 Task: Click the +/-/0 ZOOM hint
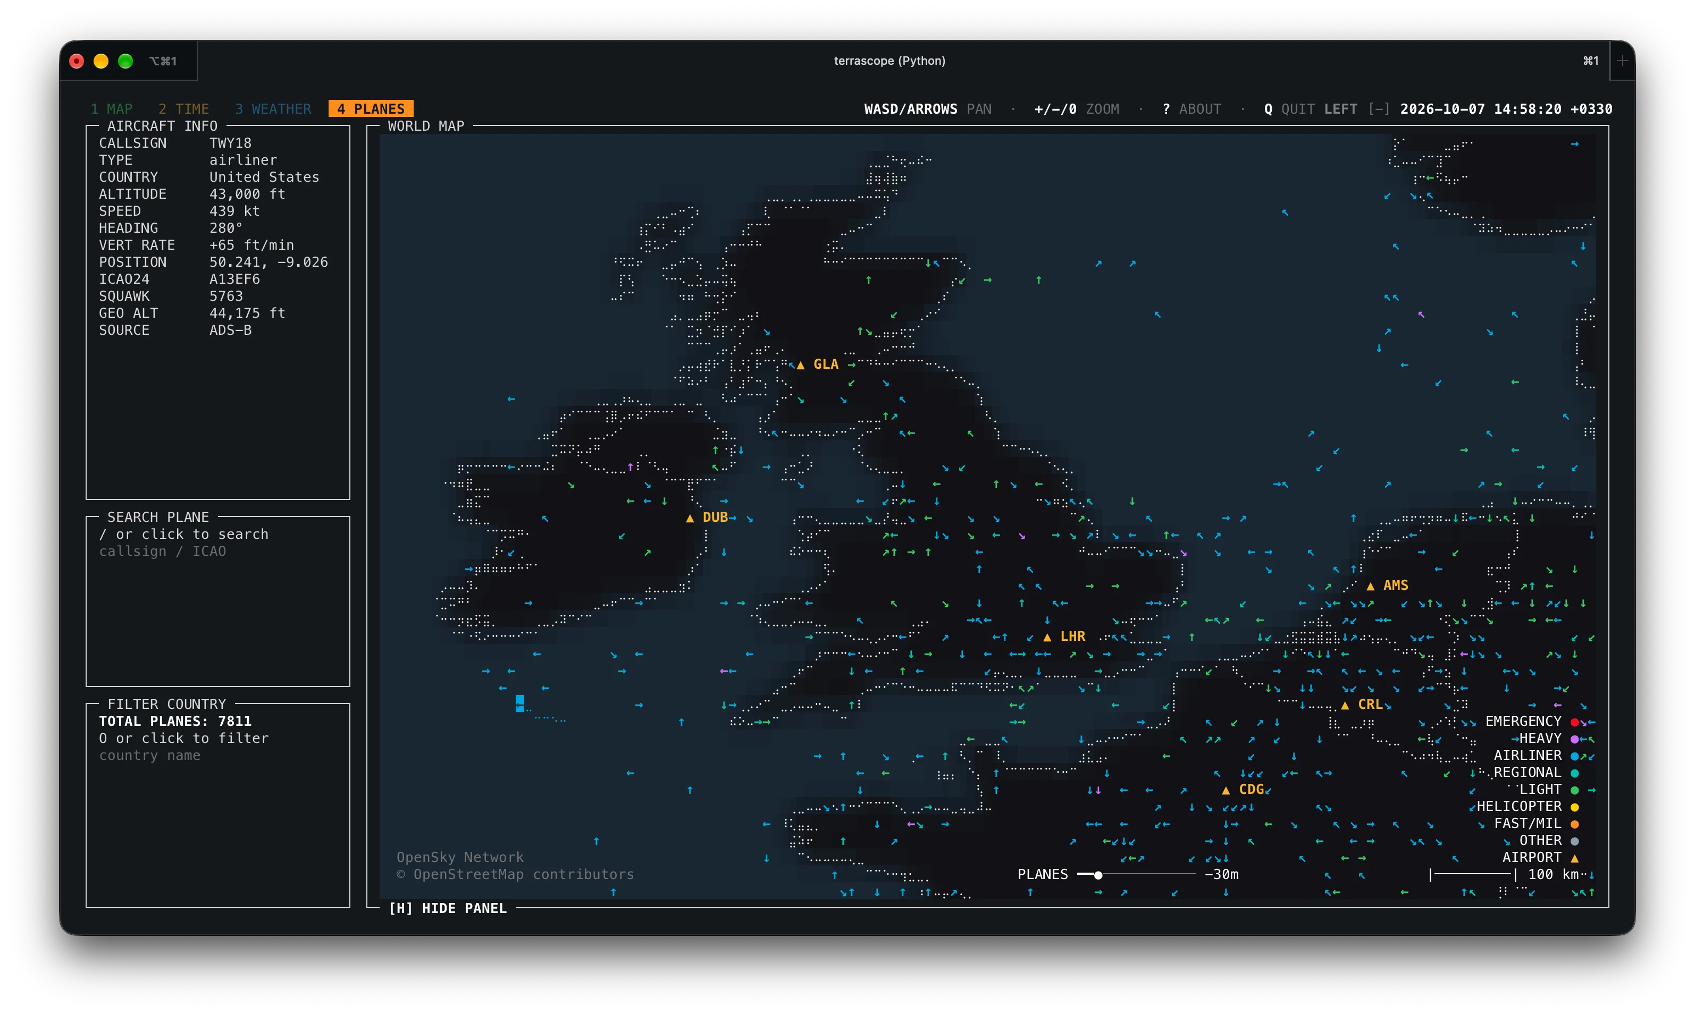1077,108
